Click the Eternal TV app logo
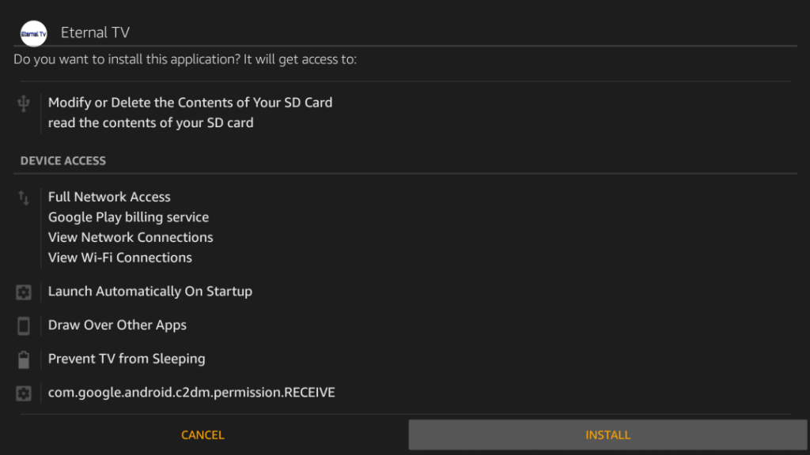Screen dimensions: 810x455 (33, 33)
